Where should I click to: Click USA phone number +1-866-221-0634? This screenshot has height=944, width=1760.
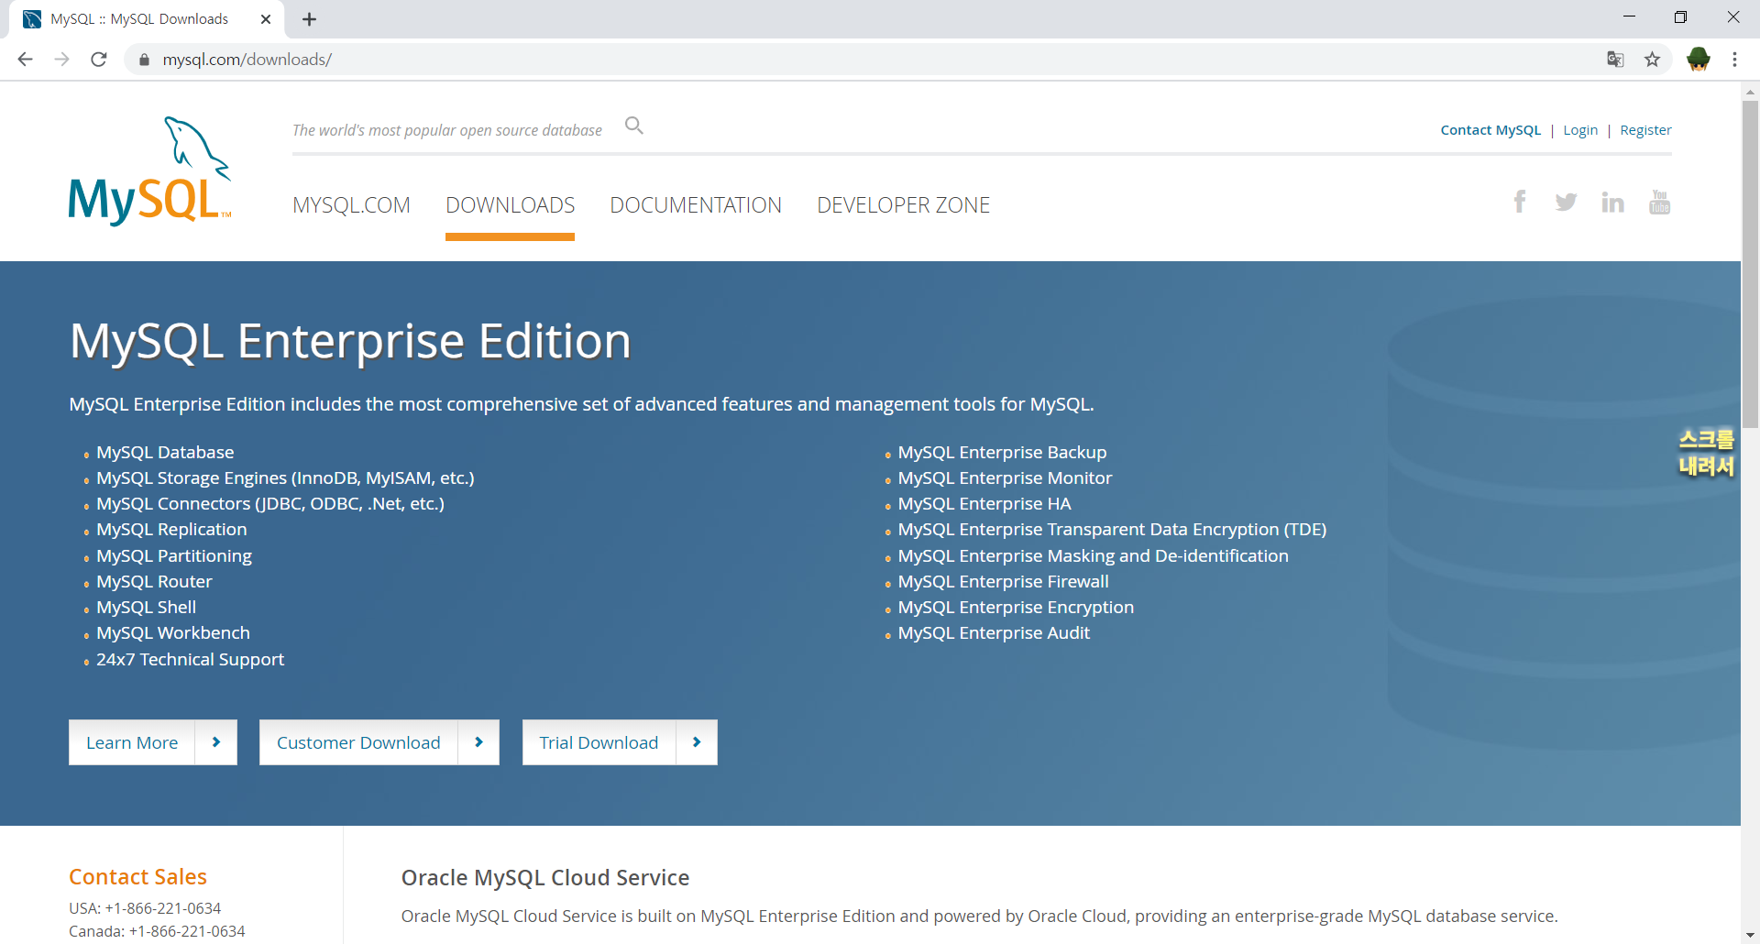[163, 908]
